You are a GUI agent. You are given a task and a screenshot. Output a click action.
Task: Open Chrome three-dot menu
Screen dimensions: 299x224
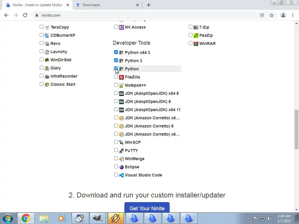293,15
